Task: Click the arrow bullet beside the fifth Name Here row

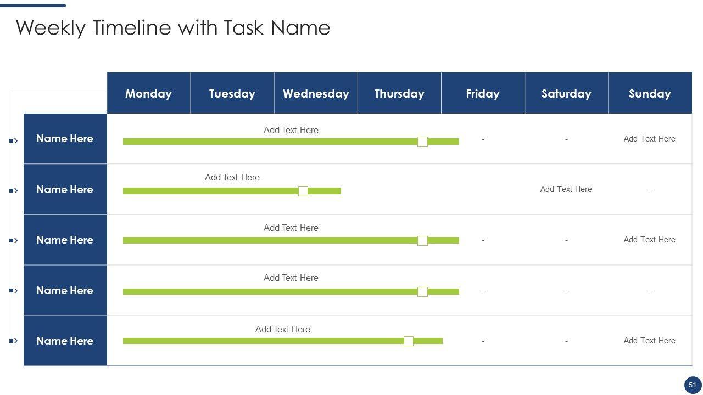Action: click(14, 341)
